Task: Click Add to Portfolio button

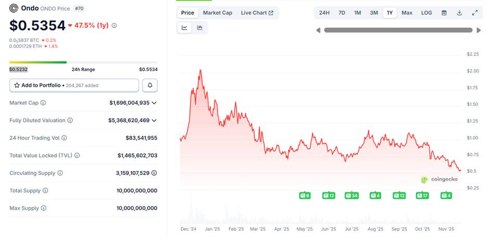Action: 74,85
